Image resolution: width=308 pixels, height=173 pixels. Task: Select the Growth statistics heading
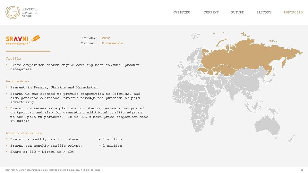coord(24,133)
